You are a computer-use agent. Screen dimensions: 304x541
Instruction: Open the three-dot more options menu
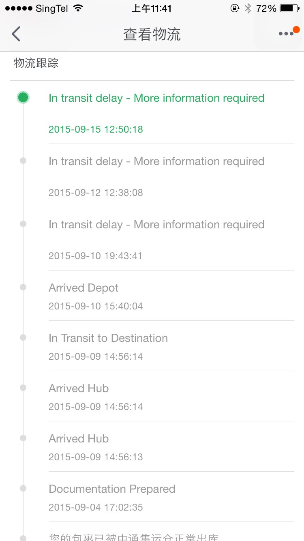click(x=287, y=34)
